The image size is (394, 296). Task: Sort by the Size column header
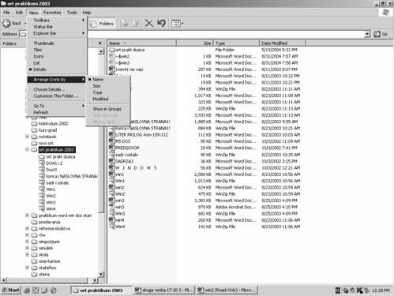click(x=195, y=43)
